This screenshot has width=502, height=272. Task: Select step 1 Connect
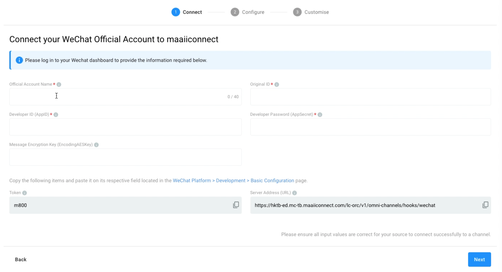tap(187, 12)
